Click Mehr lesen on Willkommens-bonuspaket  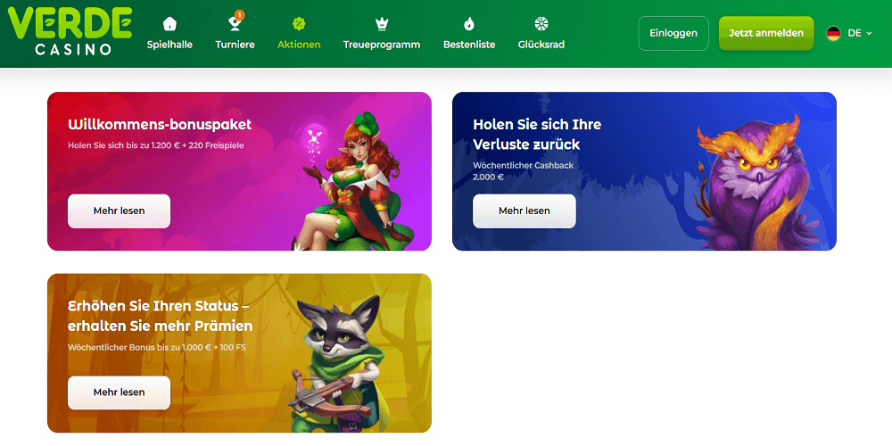pyautogui.click(x=119, y=211)
